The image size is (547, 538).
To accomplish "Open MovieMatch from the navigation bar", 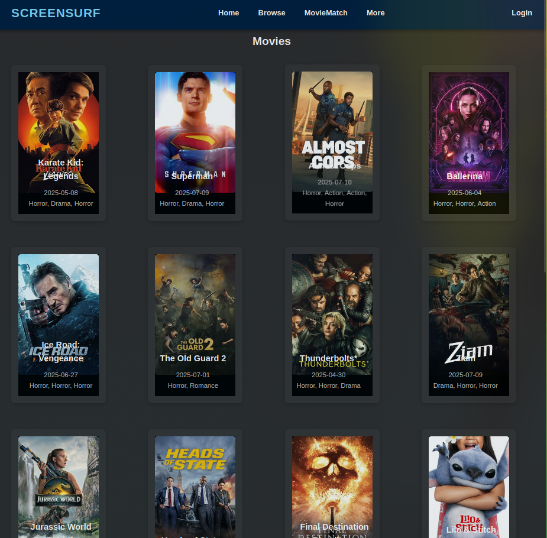I will (x=326, y=13).
